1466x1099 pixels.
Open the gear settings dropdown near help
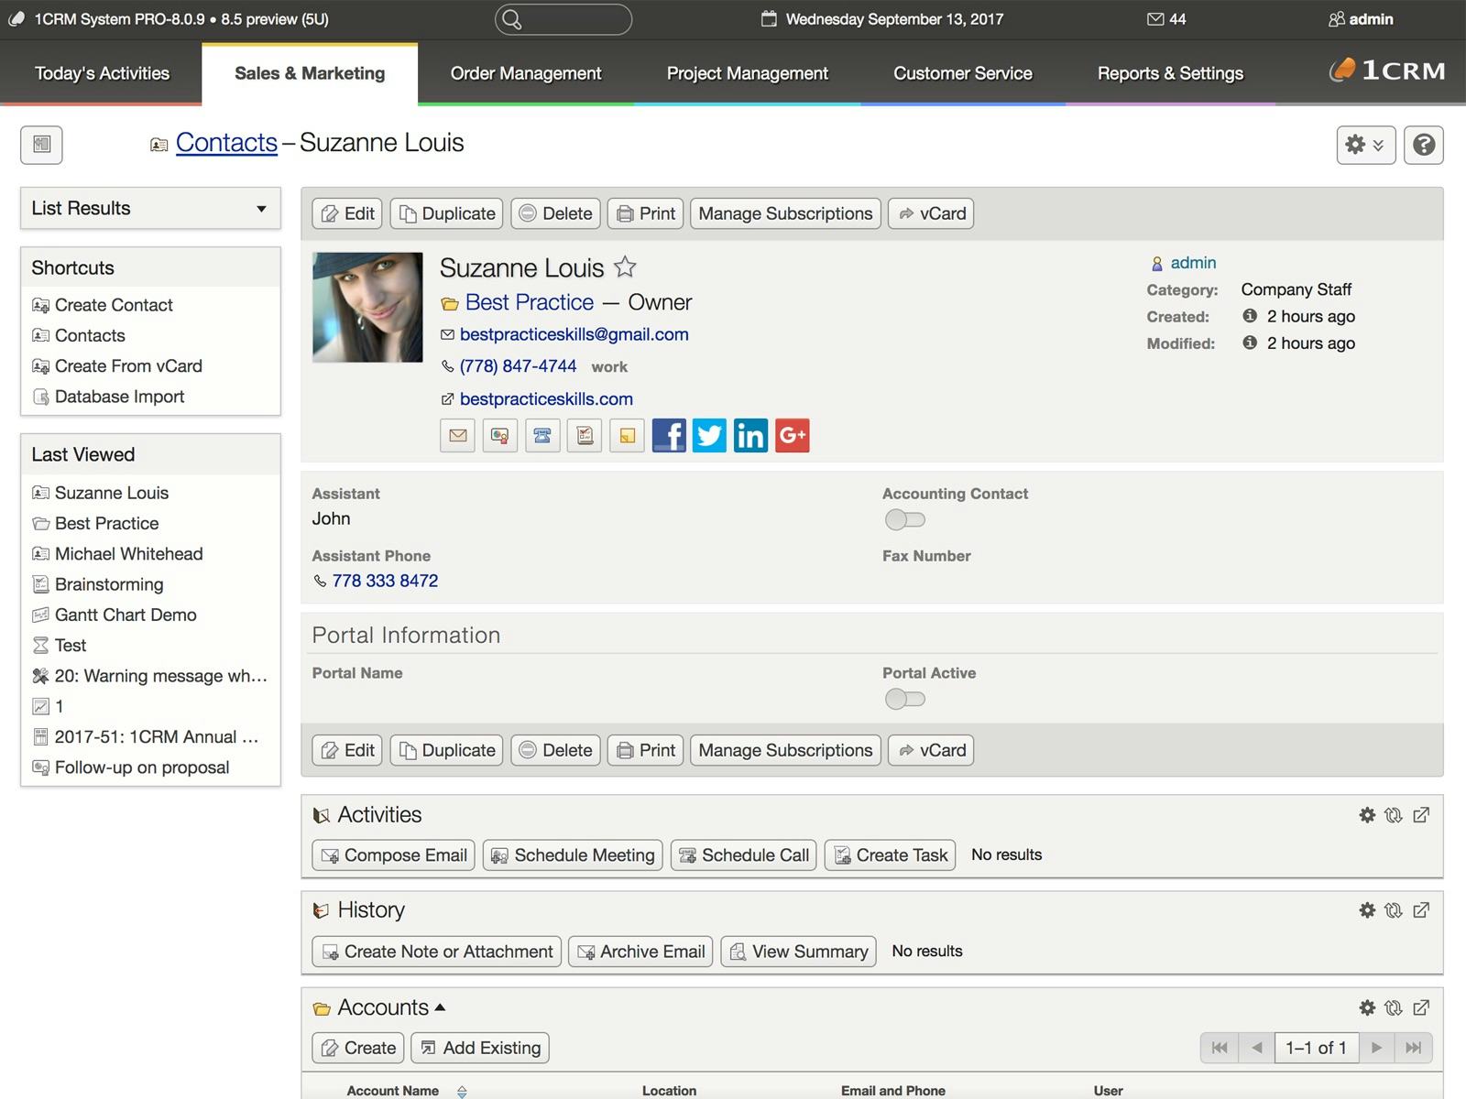(1365, 145)
